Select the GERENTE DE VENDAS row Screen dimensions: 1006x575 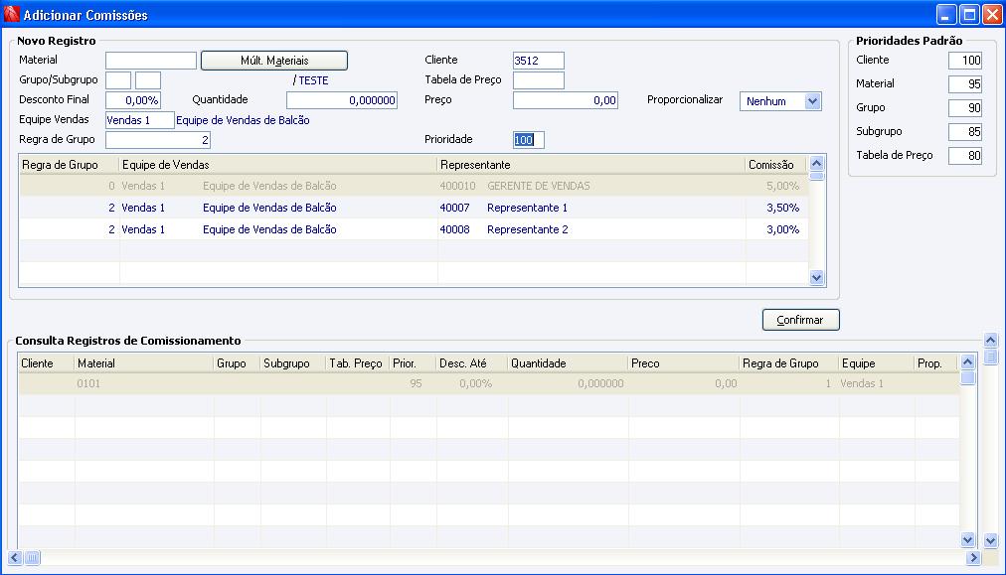click(x=414, y=186)
